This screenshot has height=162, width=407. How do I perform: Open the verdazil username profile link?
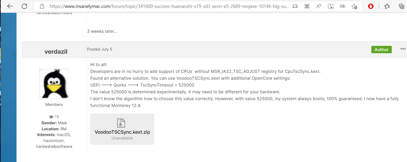point(56,52)
